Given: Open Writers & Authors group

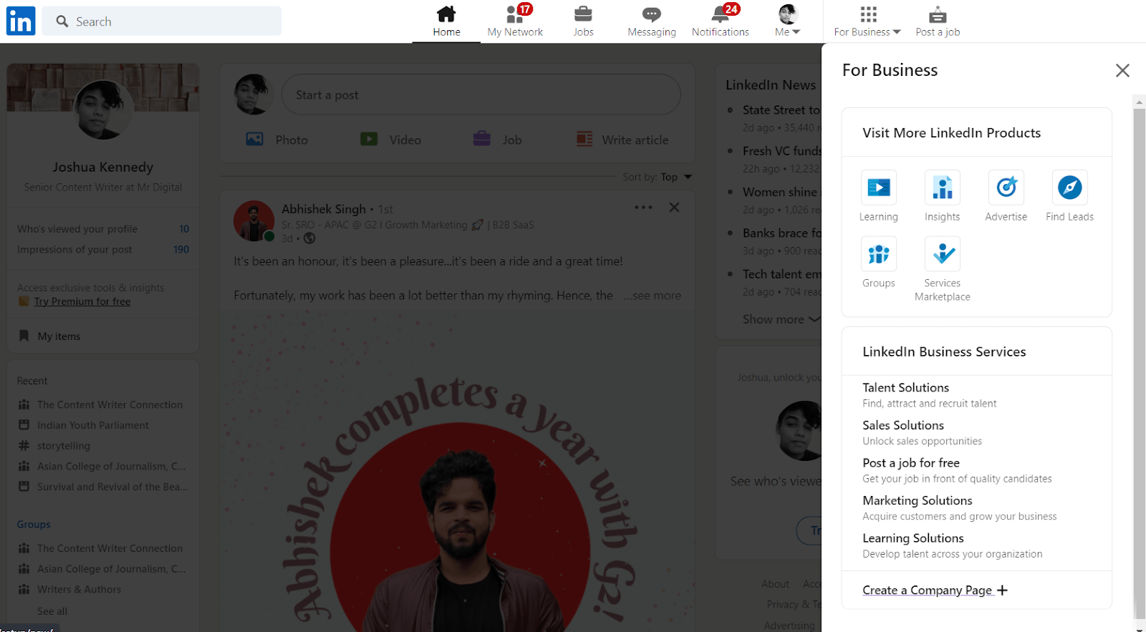Looking at the screenshot, I should [x=79, y=590].
